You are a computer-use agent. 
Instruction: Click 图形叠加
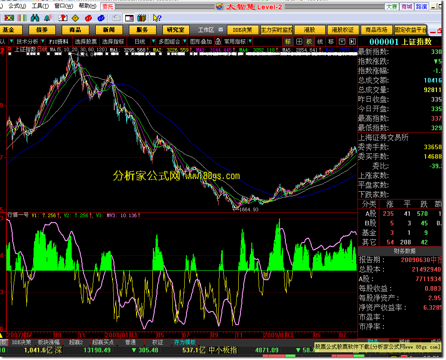tap(201, 42)
